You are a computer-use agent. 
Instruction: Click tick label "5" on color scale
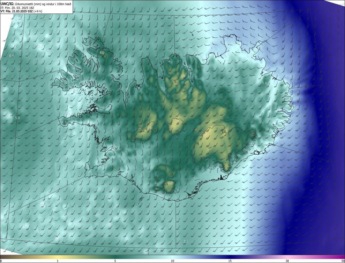[x=115, y=261]
